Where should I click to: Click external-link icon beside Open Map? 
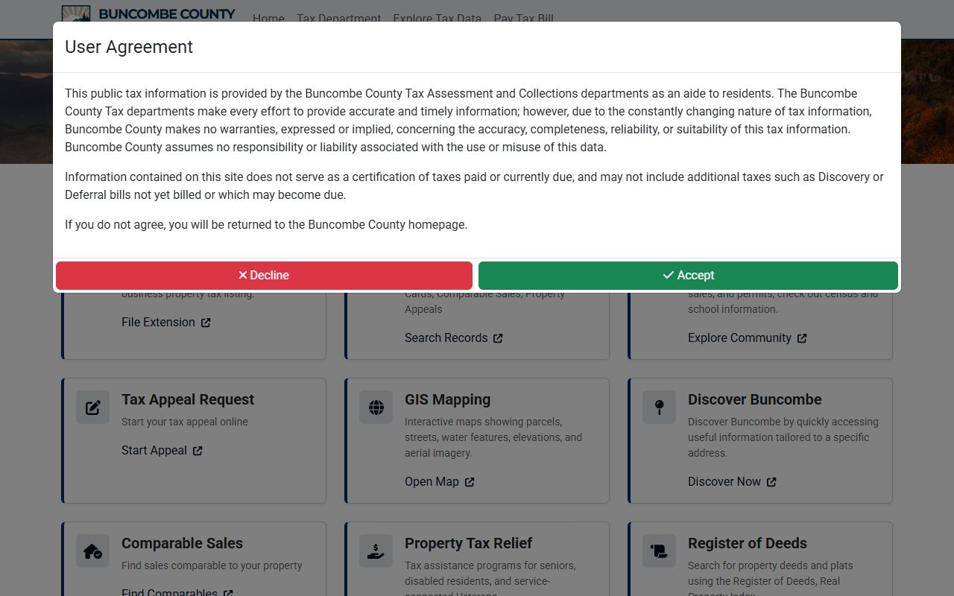(470, 482)
